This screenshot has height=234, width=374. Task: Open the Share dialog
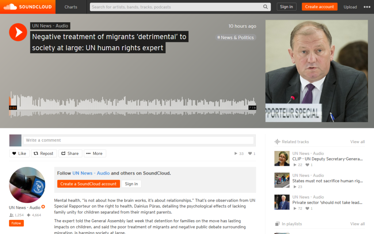point(70,153)
